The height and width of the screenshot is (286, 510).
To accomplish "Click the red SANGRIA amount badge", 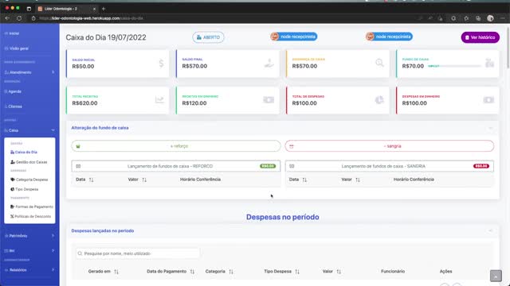I will point(481,166).
